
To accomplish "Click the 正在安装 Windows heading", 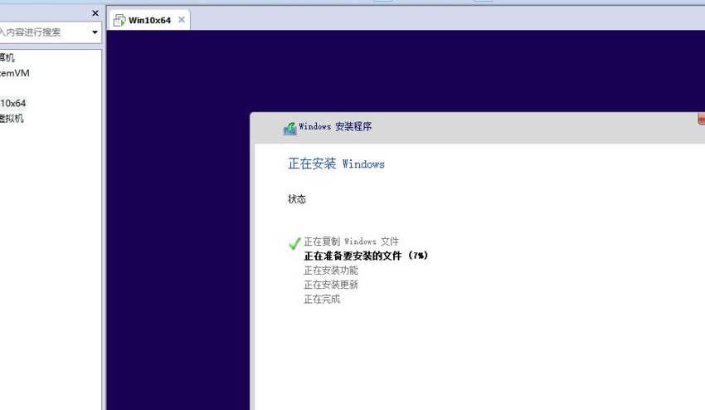I will pos(336,164).
